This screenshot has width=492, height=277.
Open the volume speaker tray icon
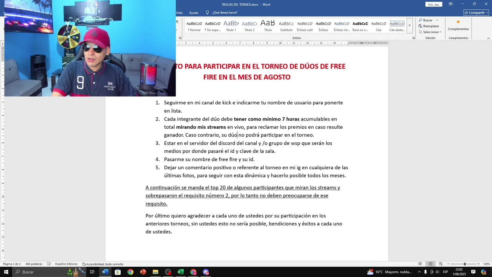pos(437,272)
